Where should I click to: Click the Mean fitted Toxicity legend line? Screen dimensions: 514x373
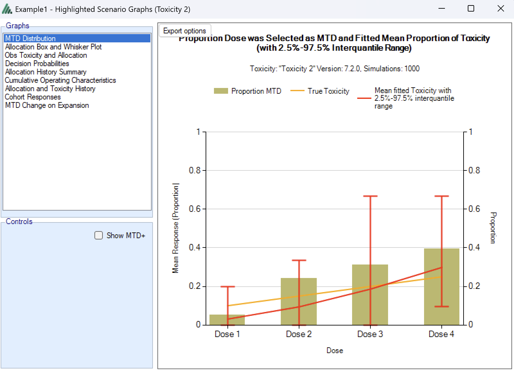[364, 98]
